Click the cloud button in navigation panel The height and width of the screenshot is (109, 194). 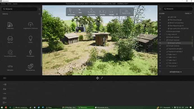coord(126,12)
